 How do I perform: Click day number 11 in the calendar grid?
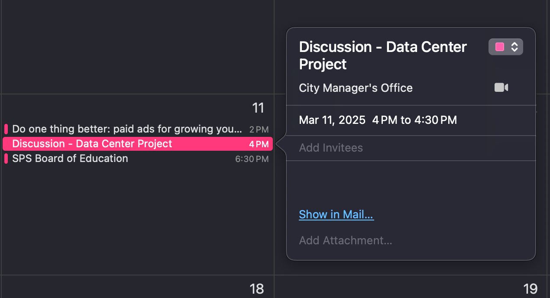point(258,108)
